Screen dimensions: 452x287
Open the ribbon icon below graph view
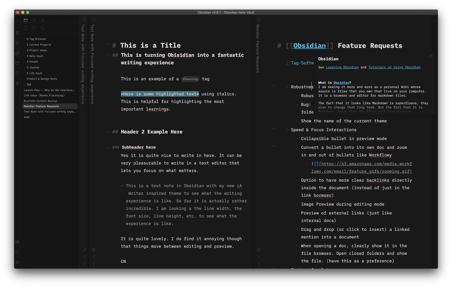point(17,53)
